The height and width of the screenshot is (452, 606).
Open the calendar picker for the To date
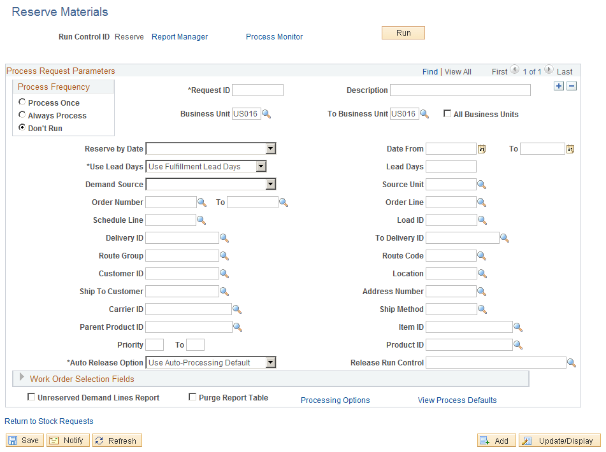[569, 148]
